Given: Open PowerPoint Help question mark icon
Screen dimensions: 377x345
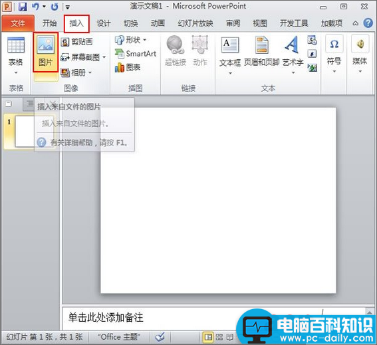Looking at the screenshot, I should coord(368,23).
